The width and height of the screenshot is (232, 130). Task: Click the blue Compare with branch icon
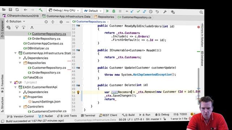pyautogui.click(x=144, y=12)
